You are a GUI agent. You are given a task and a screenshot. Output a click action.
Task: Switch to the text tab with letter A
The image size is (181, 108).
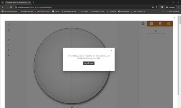[152, 23]
